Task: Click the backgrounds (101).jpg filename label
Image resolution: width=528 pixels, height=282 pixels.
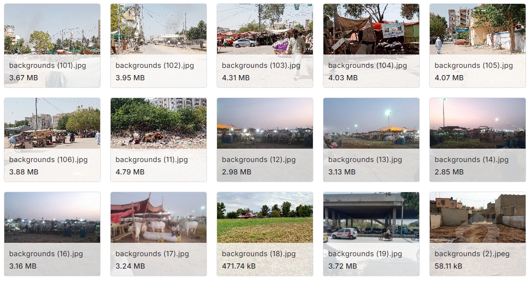Action: click(x=47, y=65)
